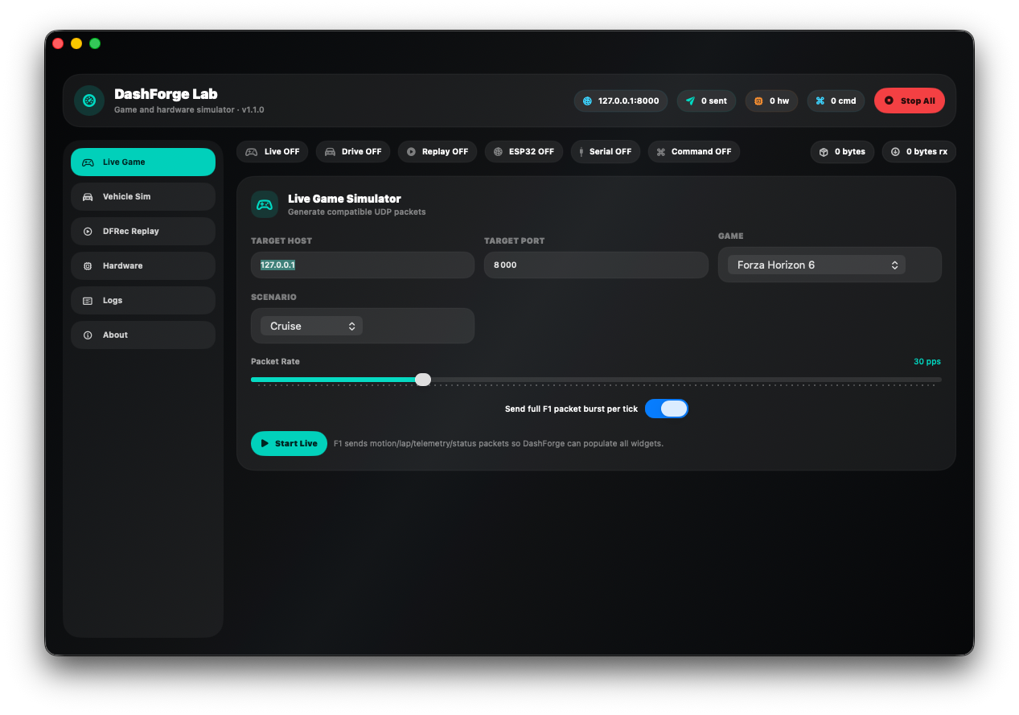The image size is (1019, 715).
Task: Click the command icon in Command OFF pill
Action: point(661,151)
